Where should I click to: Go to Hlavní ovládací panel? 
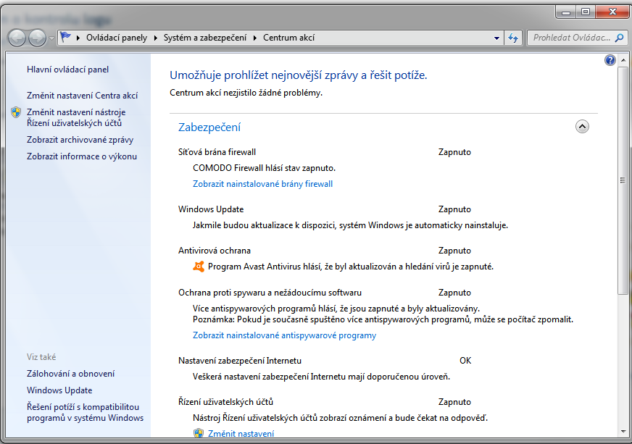[67, 70]
